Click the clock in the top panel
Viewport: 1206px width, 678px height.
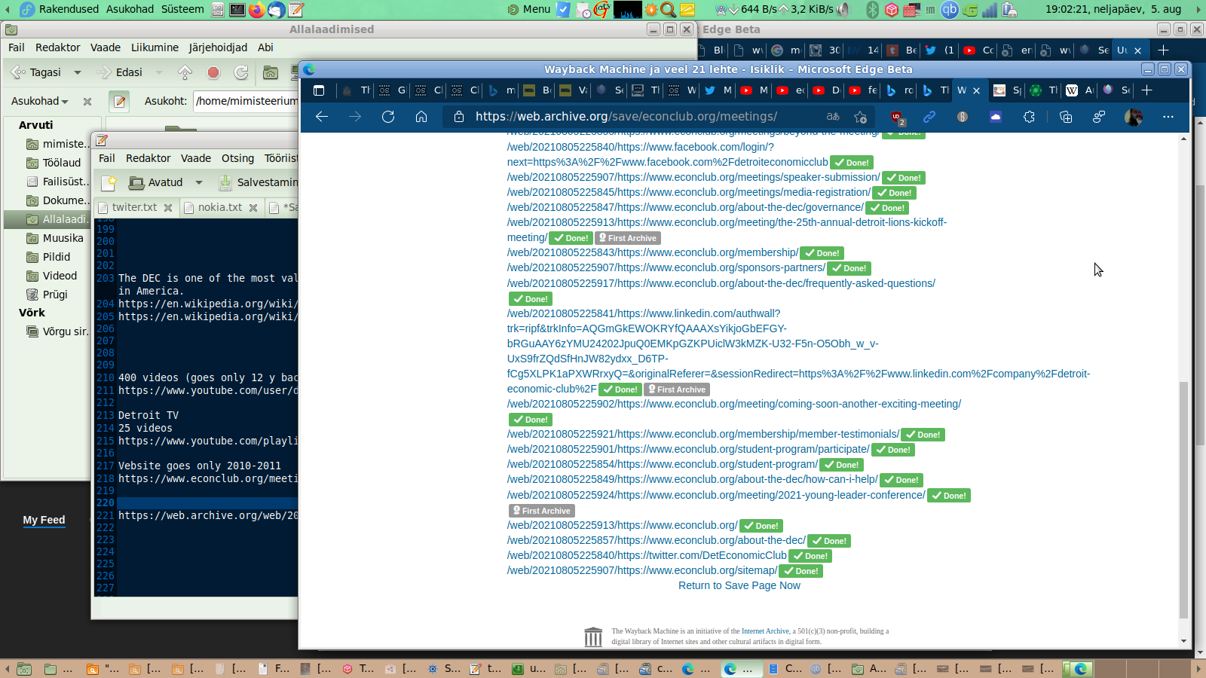coord(1113,9)
